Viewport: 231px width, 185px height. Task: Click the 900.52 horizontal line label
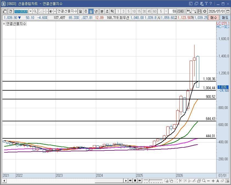point(210,97)
